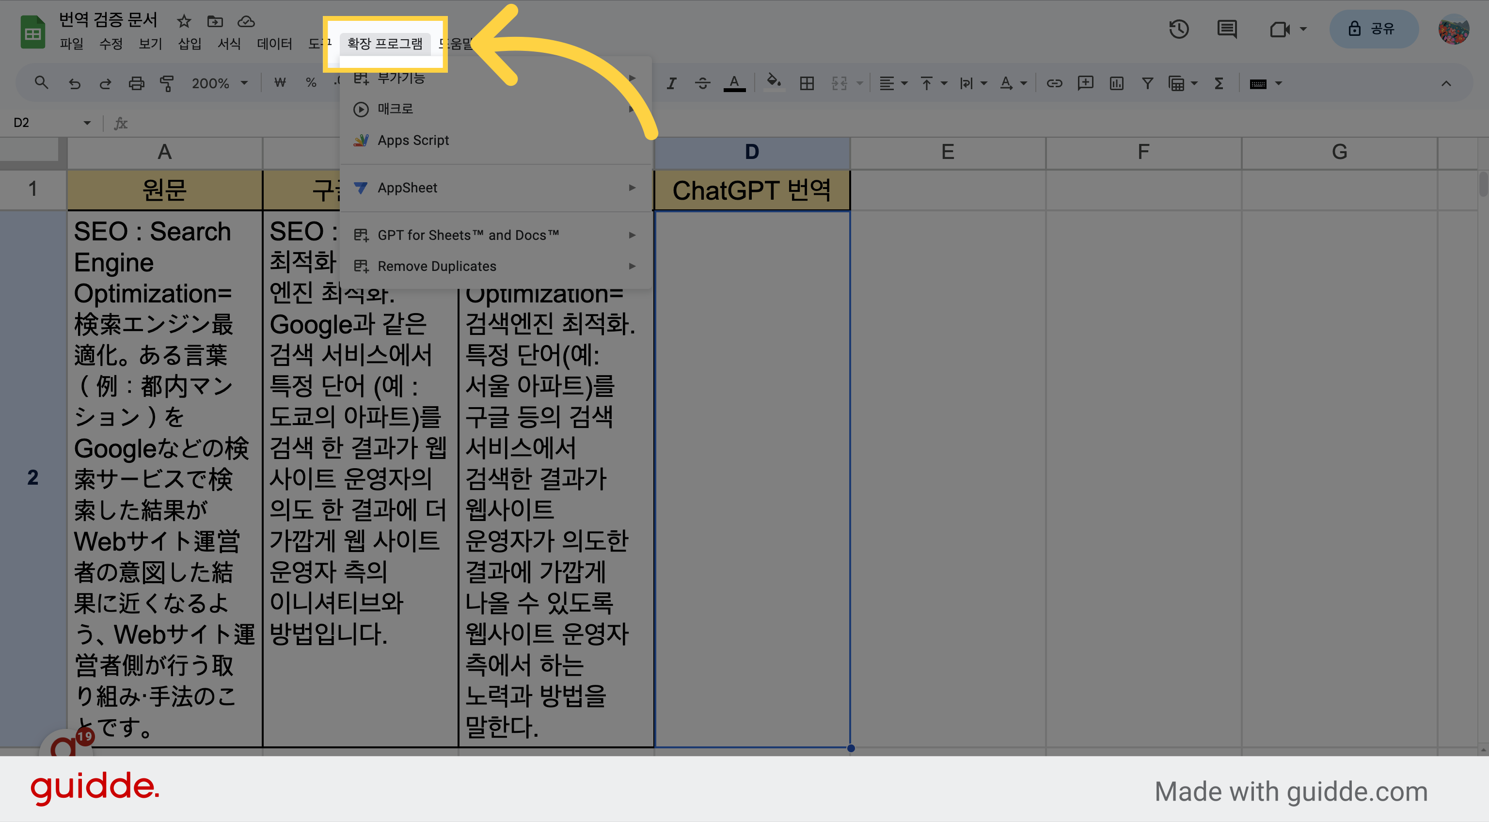Select row 2 header

pos(33,479)
